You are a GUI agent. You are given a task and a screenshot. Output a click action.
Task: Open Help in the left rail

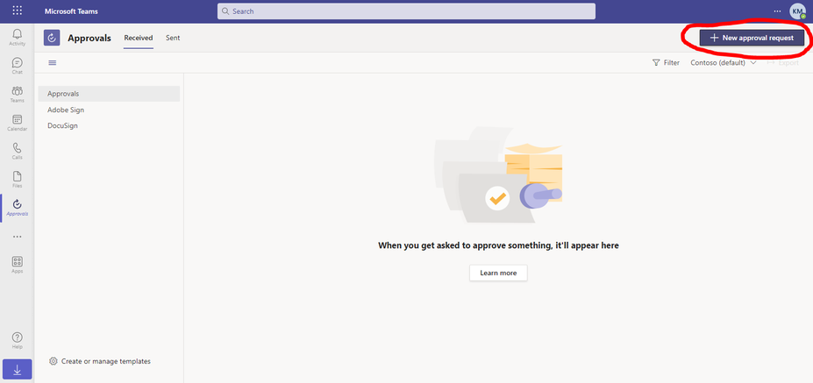[x=18, y=341]
